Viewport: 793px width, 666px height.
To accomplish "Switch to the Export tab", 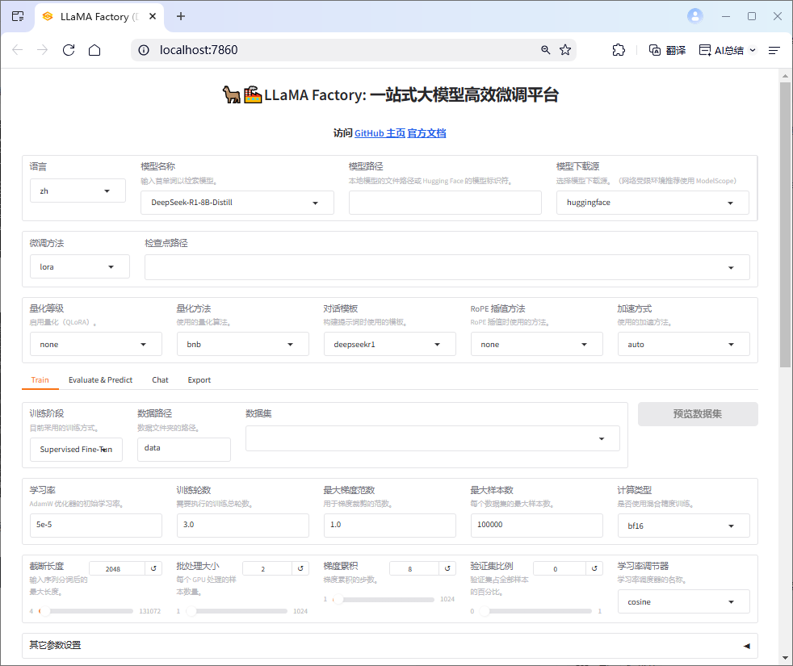I will [x=199, y=379].
